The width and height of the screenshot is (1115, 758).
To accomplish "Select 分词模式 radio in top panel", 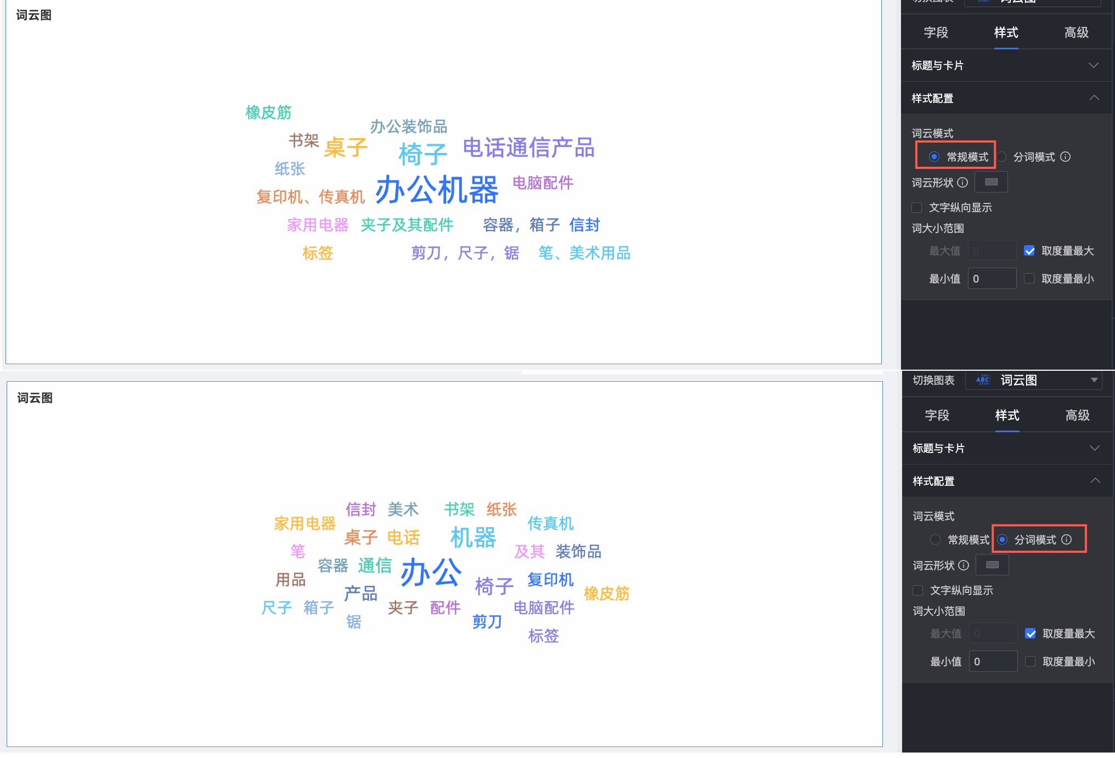I will 1002,157.
